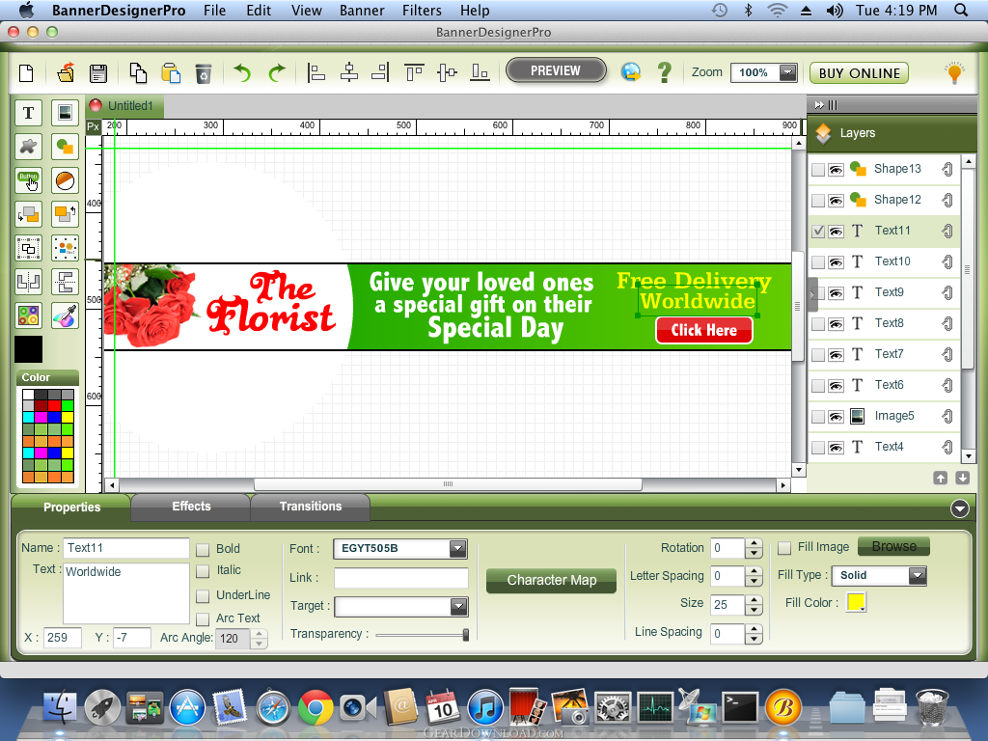Click the Link input field
Image resolution: width=988 pixels, height=741 pixels.
(x=401, y=578)
